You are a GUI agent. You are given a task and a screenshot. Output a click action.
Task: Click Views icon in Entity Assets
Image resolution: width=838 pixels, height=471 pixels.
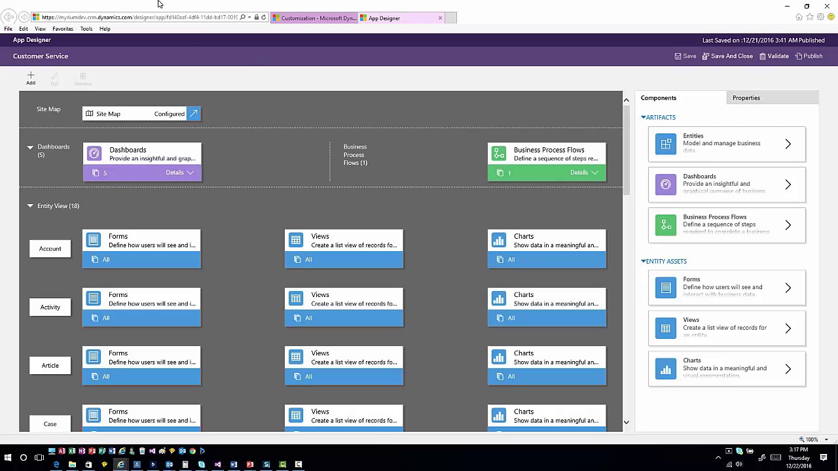666,328
